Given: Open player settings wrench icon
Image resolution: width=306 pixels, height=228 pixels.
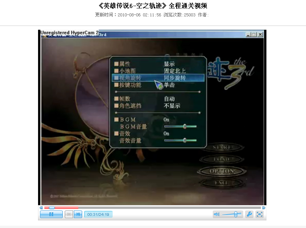Looking at the screenshot, I should (249, 214).
